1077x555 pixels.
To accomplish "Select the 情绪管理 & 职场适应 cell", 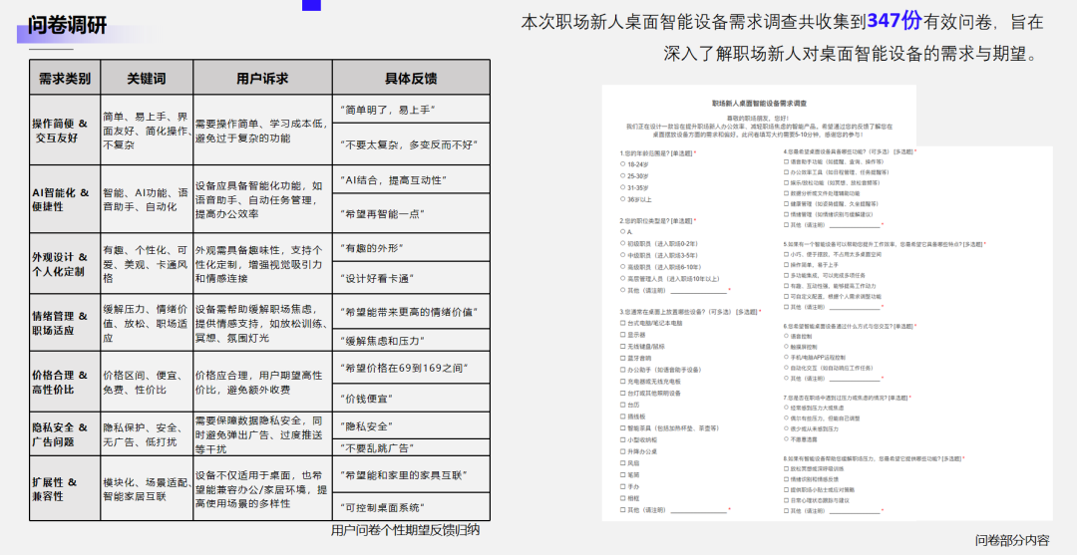I will tap(65, 323).
